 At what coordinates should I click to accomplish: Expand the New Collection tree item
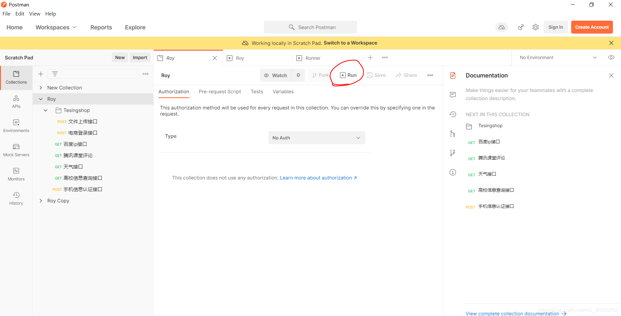[41, 88]
